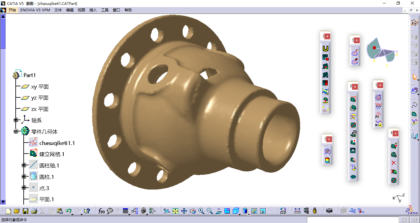Open the 工具 menu
The image size is (420, 223).
click(x=105, y=10)
